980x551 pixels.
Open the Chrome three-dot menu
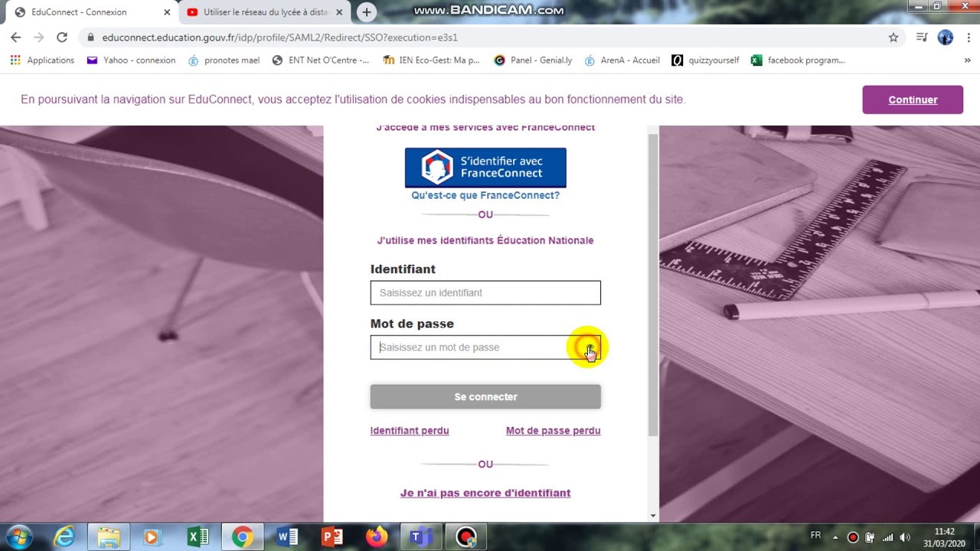(x=969, y=37)
